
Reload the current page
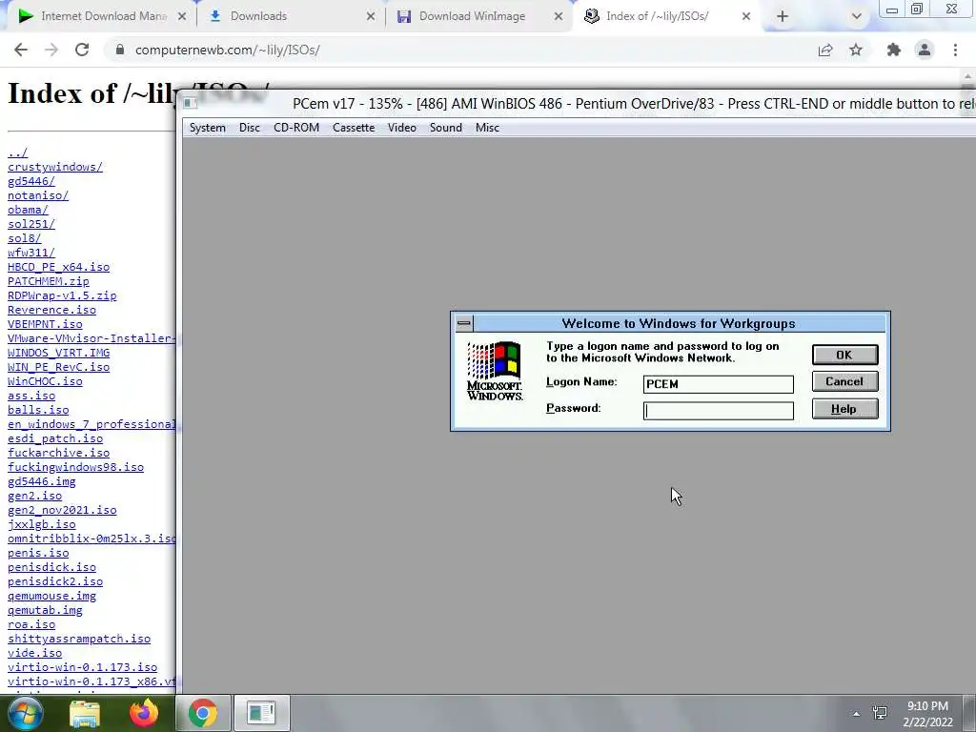(82, 50)
